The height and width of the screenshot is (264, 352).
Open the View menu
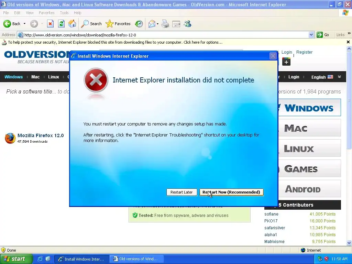[x=30, y=13]
